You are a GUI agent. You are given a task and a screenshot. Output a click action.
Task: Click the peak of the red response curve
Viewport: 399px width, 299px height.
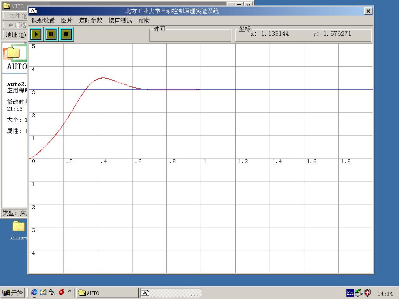coord(103,78)
